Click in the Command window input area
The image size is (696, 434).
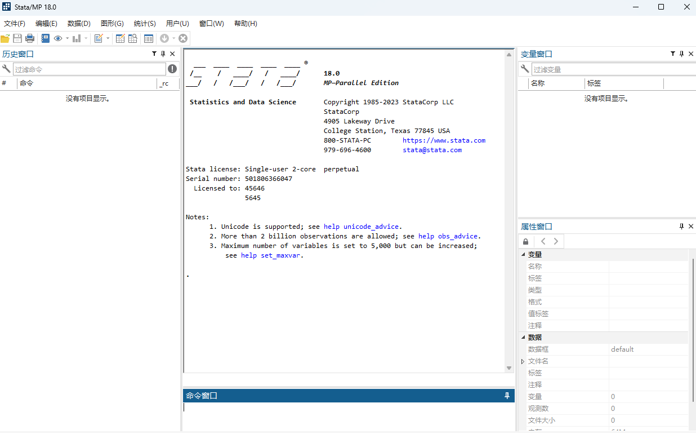tap(349, 416)
